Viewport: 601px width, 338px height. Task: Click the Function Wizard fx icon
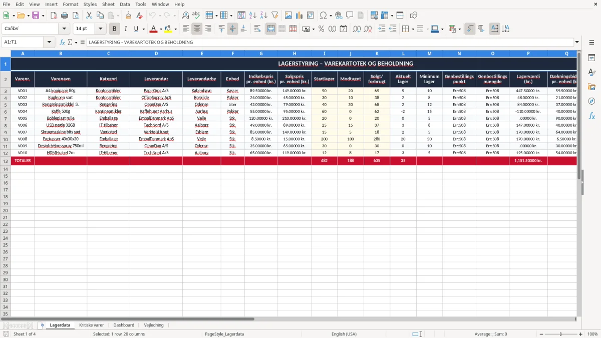63,42
